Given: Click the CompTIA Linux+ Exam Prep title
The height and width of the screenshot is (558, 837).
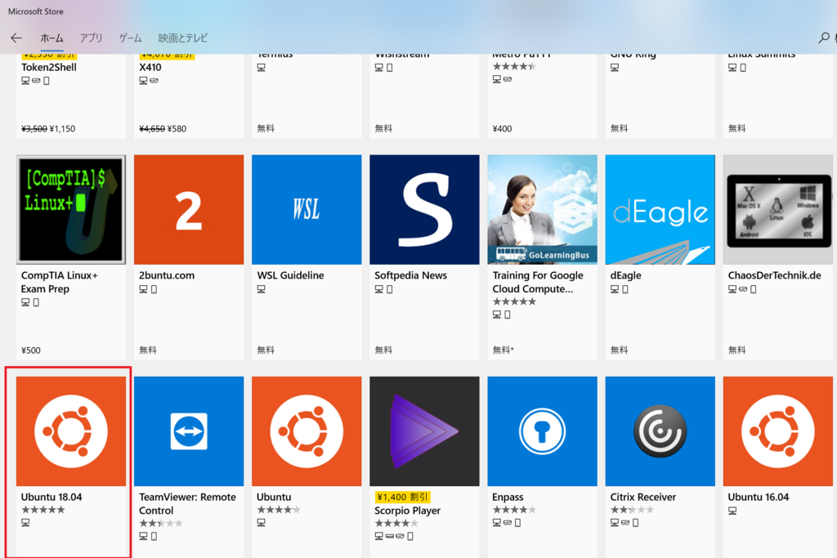Looking at the screenshot, I should (59, 282).
